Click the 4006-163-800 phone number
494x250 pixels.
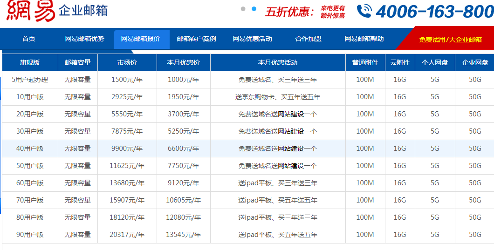tap(435, 12)
